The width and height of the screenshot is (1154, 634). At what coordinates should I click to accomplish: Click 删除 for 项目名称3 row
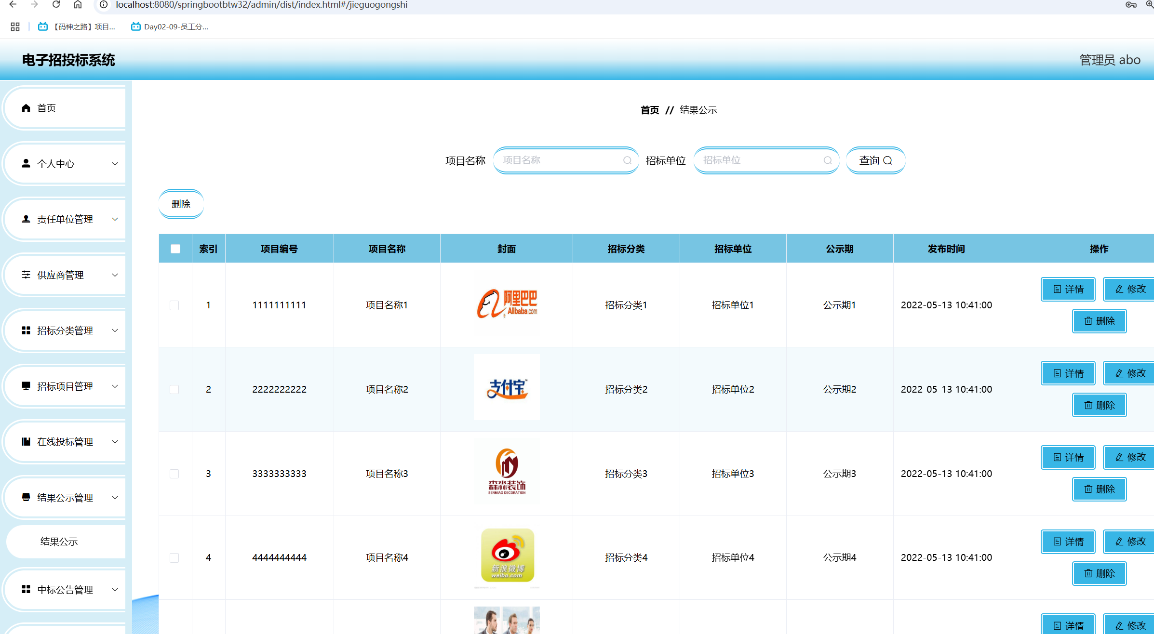point(1100,489)
